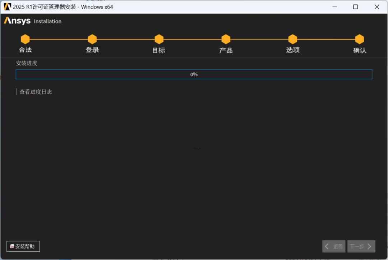Maximize the installer window
This screenshot has width=388, height=260.
point(356,7)
